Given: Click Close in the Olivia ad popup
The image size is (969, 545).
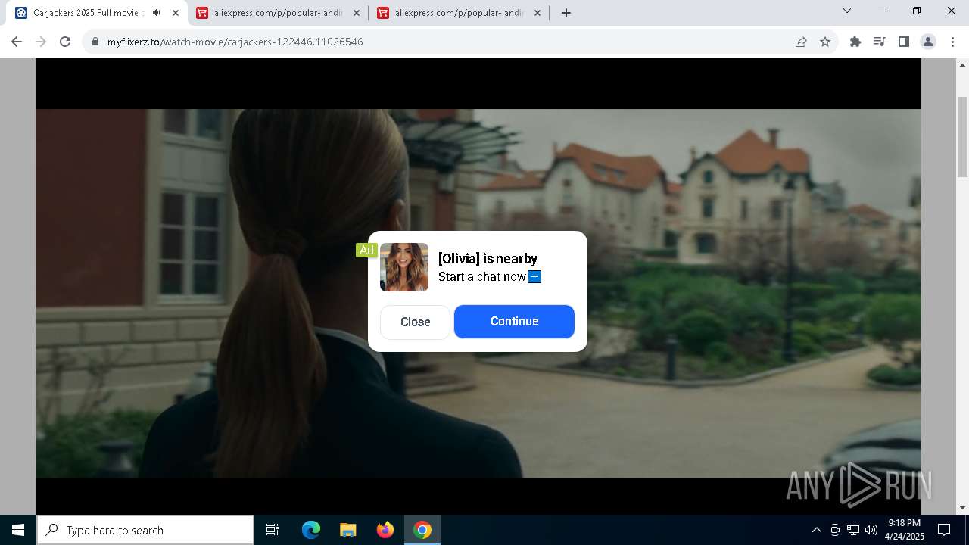Looking at the screenshot, I should click(x=415, y=322).
